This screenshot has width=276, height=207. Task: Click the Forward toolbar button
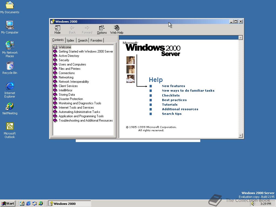click(x=87, y=30)
